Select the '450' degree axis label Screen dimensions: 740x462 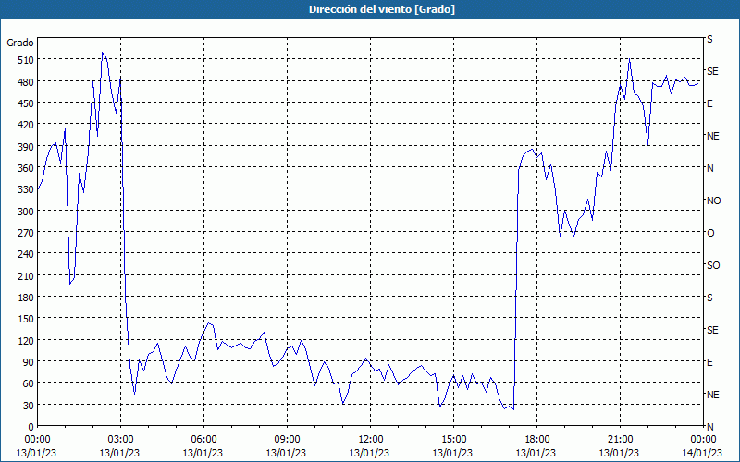point(26,103)
